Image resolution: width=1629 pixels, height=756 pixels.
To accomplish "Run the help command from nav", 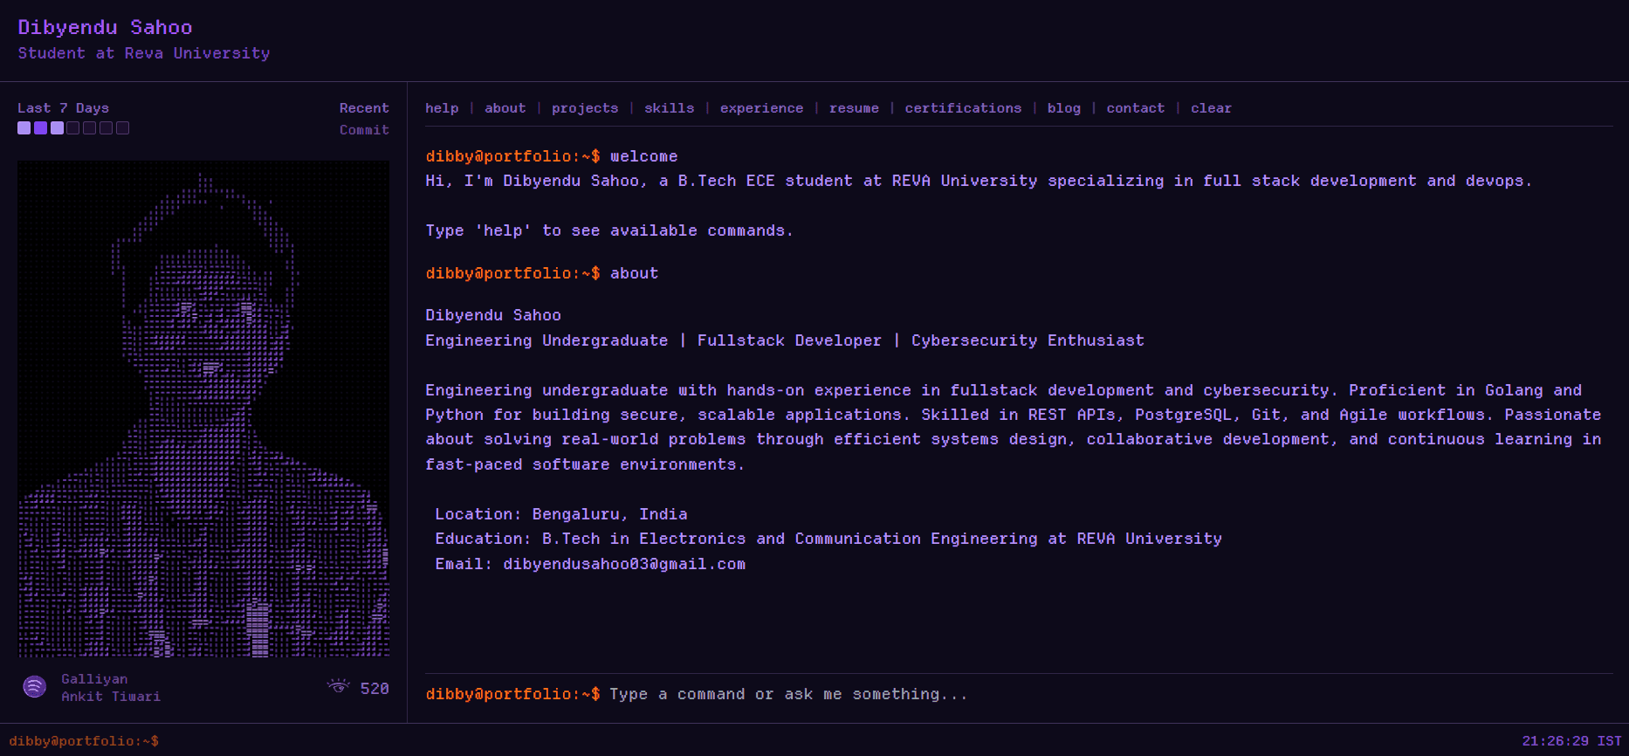I will coord(442,108).
